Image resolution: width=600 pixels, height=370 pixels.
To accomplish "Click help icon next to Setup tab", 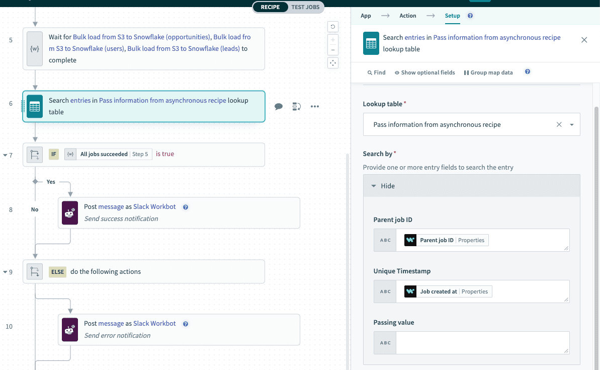I will [x=470, y=16].
